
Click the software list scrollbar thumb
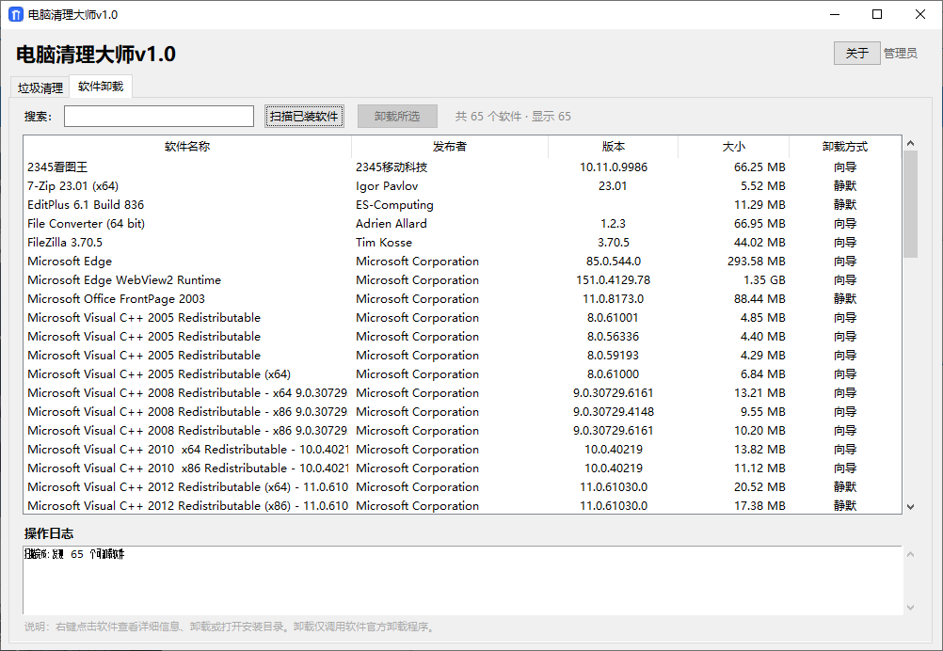(910, 204)
